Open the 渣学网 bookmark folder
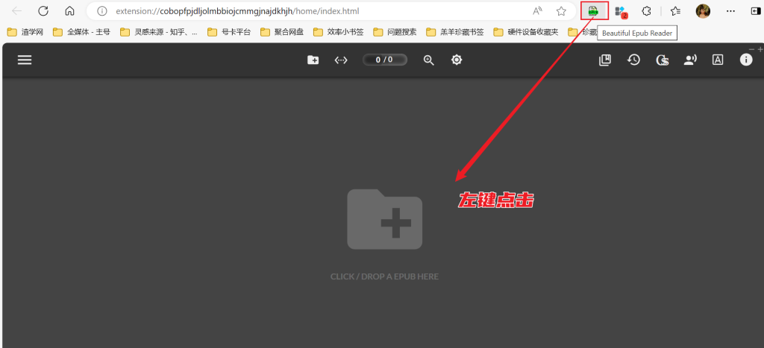 [26, 32]
